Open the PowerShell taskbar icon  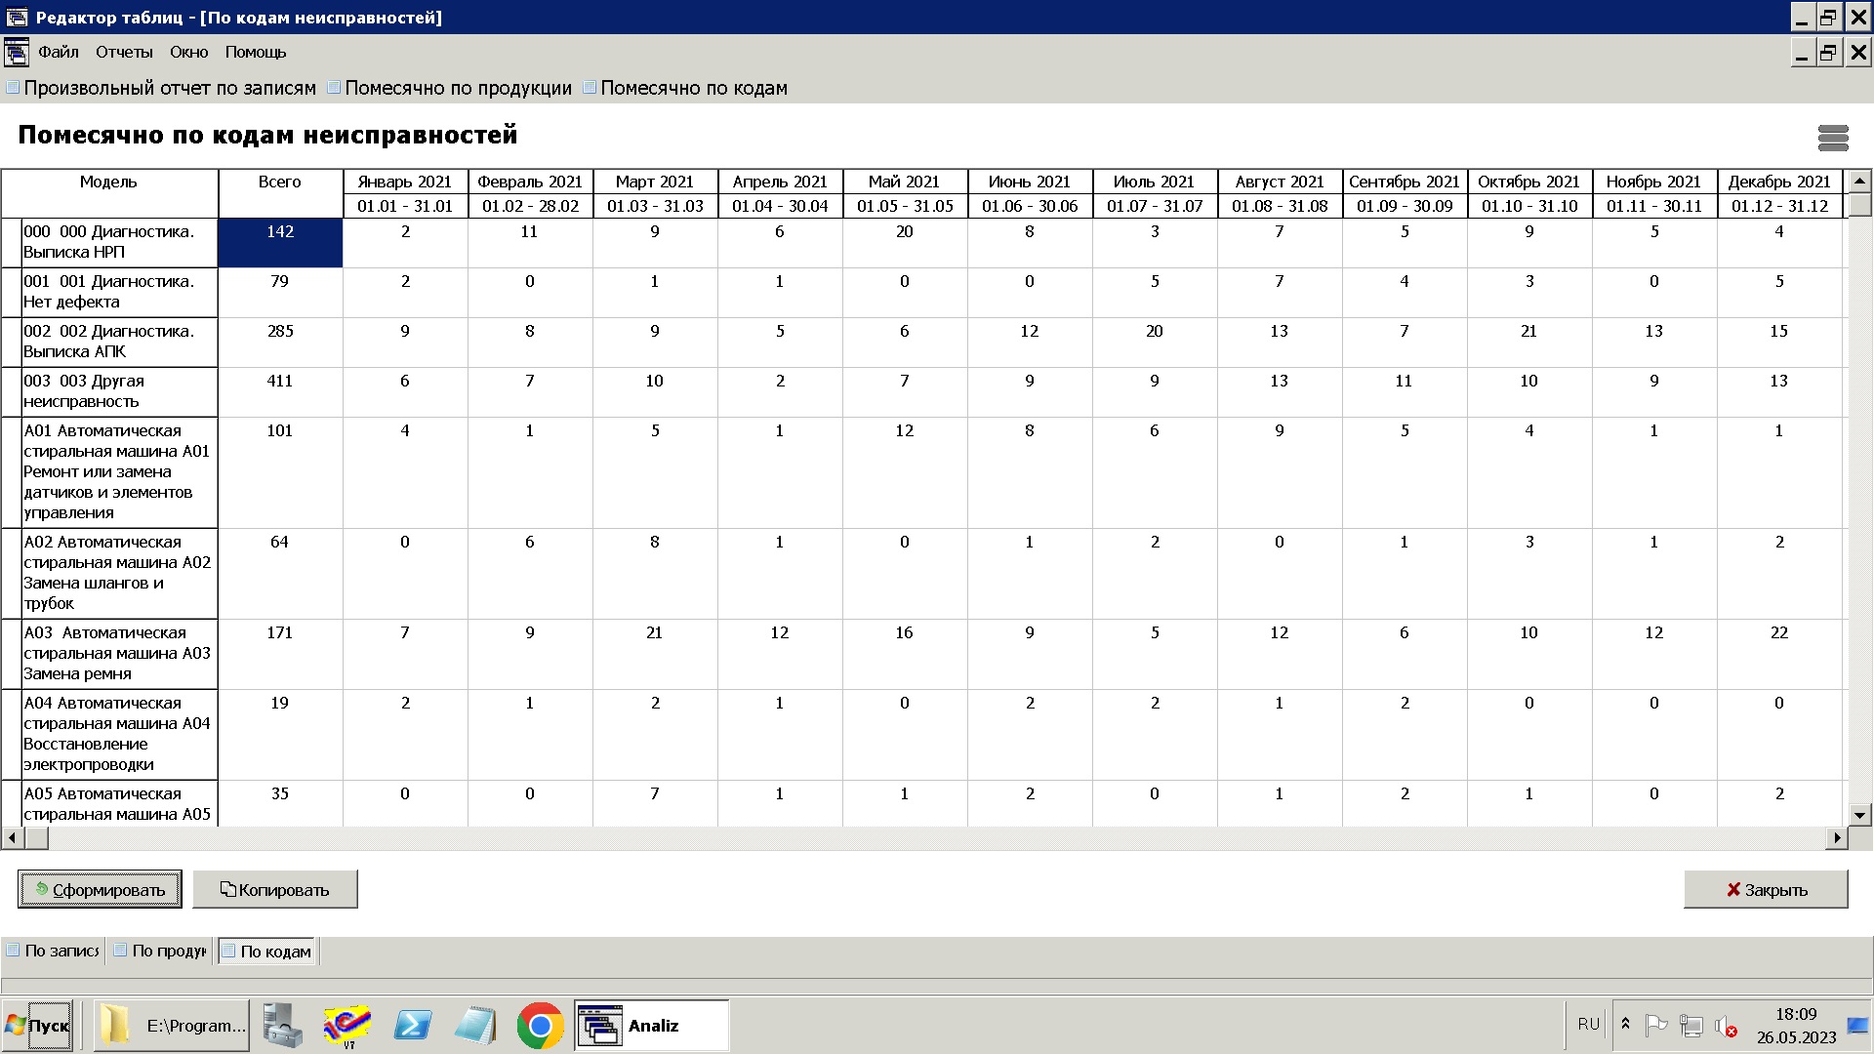click(412, 1026)
